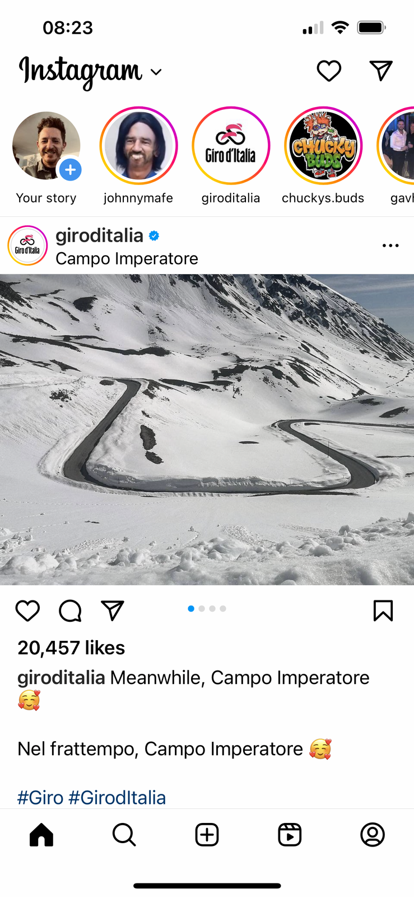Image resolution: width=414 pixels, height=897 pixels.
Task: Open the Reels tab icon
Action: (x=290, y=835)
